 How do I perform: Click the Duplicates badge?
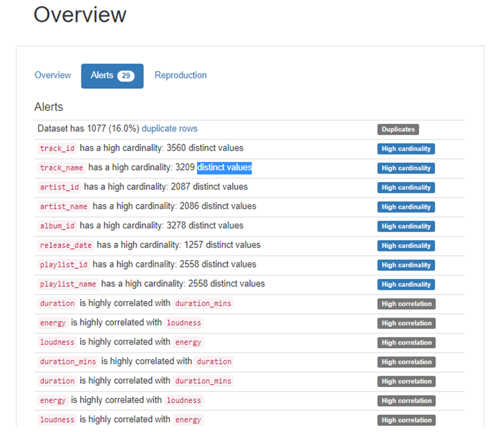point(398,129)
